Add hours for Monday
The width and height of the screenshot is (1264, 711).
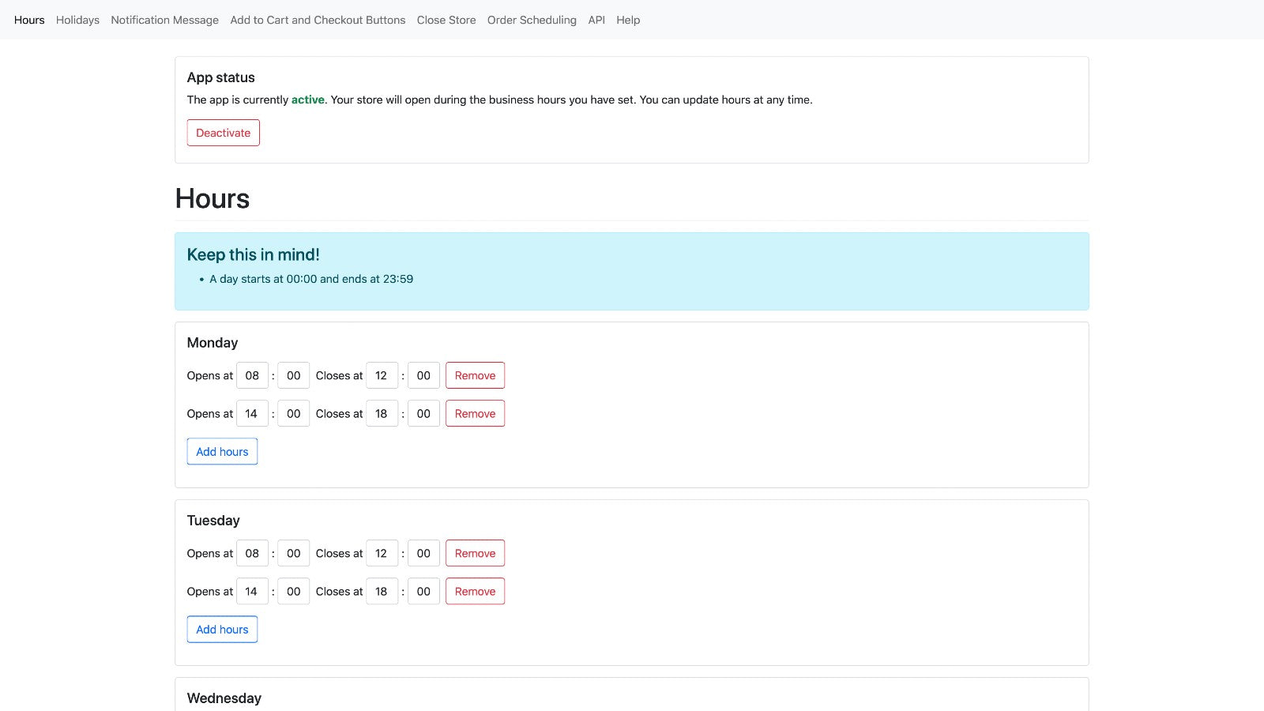222,451
